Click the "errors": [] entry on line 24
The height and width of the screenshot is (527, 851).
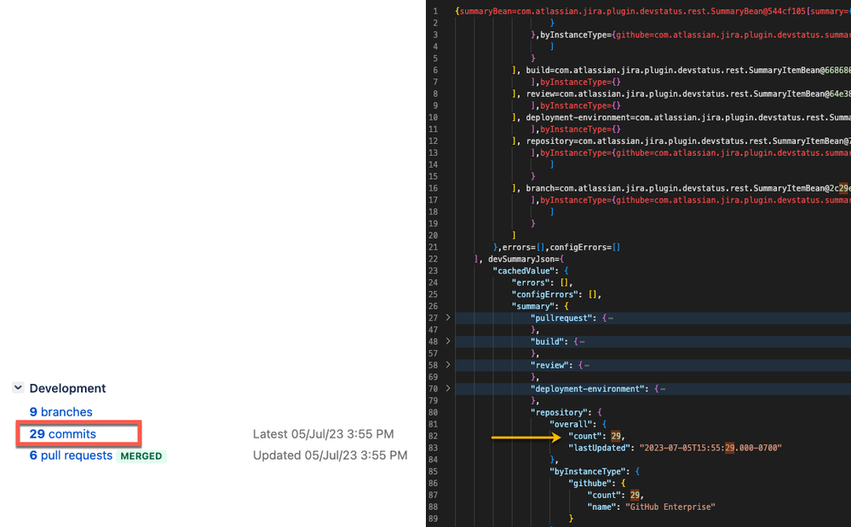coord(542,283)
